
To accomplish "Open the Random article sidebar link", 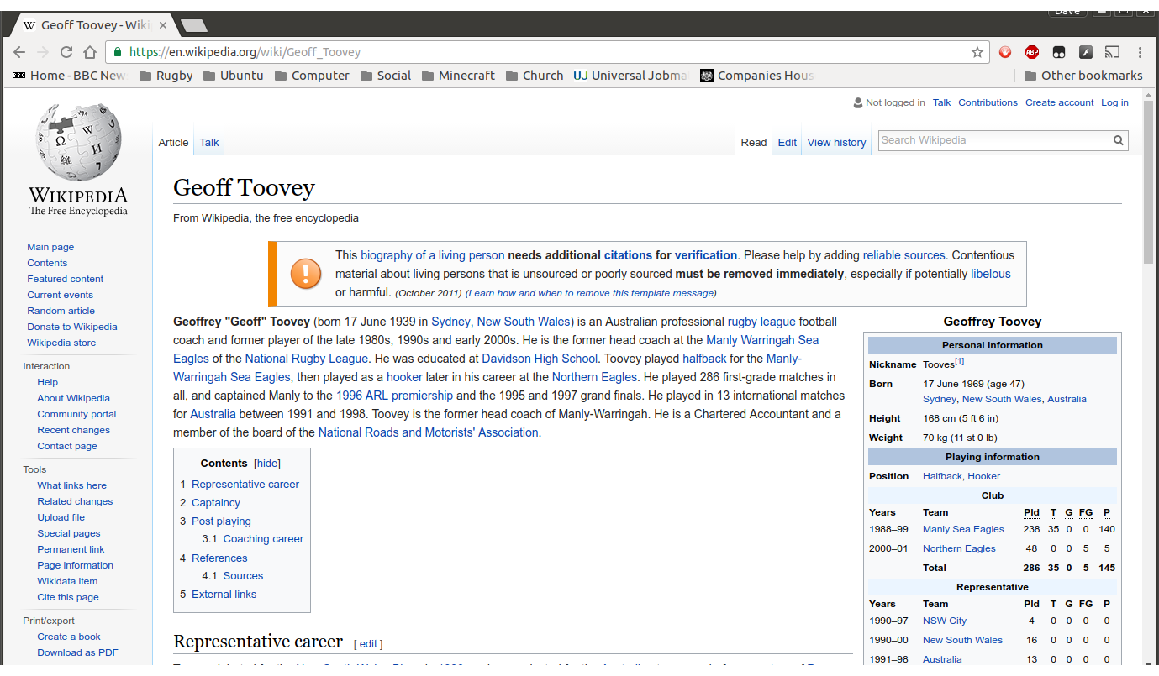I will (x=61, y=311).
